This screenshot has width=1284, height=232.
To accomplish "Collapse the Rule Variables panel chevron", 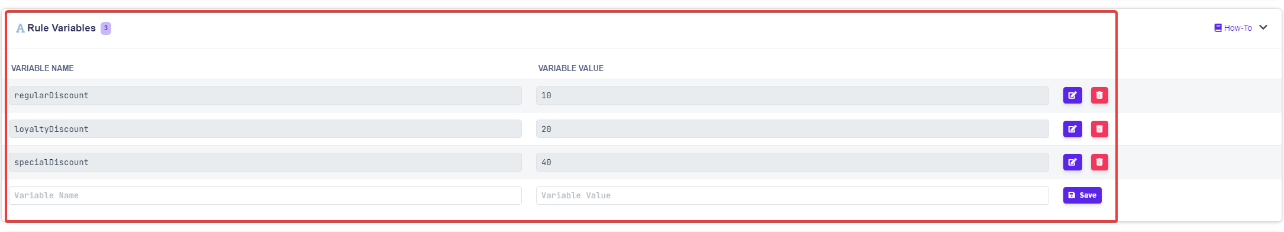I will (1263, 27).
